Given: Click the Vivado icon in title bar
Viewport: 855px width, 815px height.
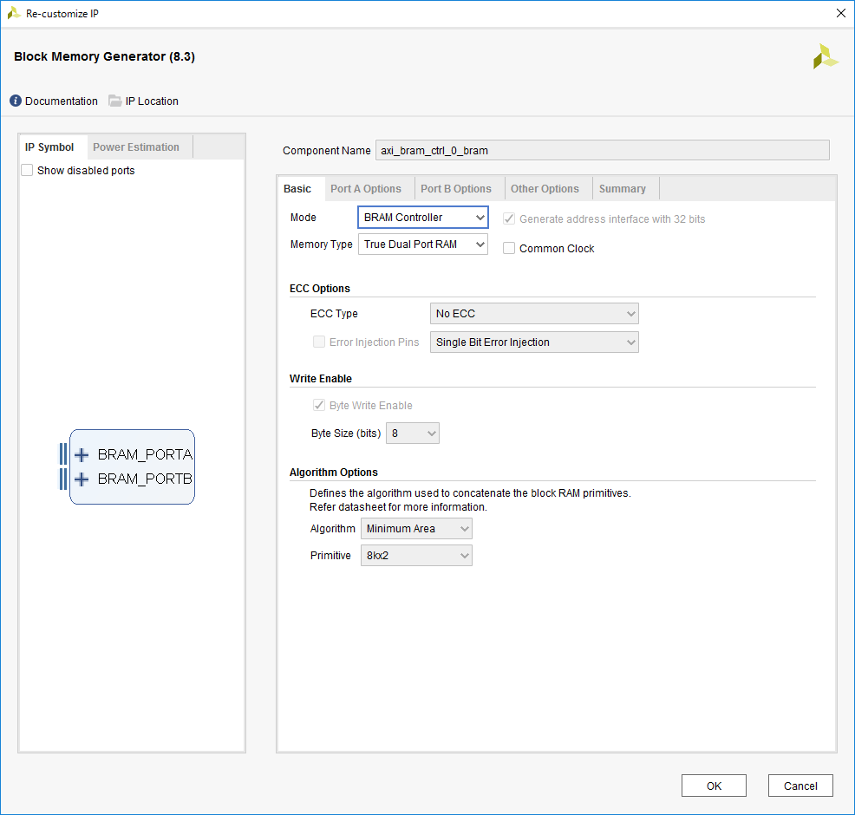Looking at the screenshot, I should (14, 14).
